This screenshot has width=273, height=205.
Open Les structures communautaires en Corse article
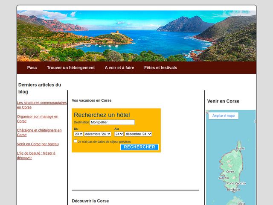point(42,105)
